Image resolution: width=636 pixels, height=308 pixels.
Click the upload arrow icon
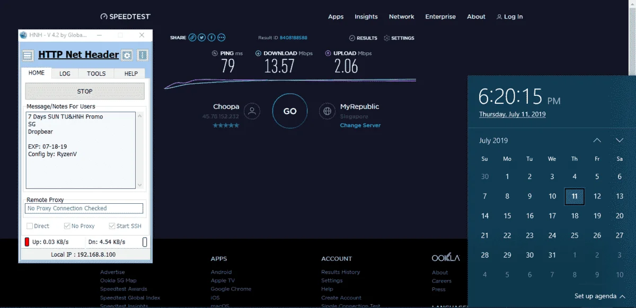tap(329, 53)
